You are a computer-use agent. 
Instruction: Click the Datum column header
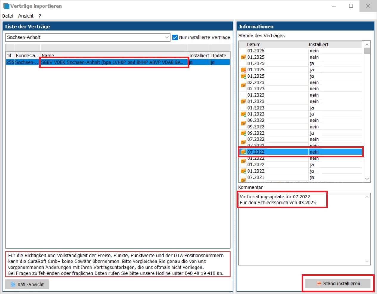click(x=254, y=44)
